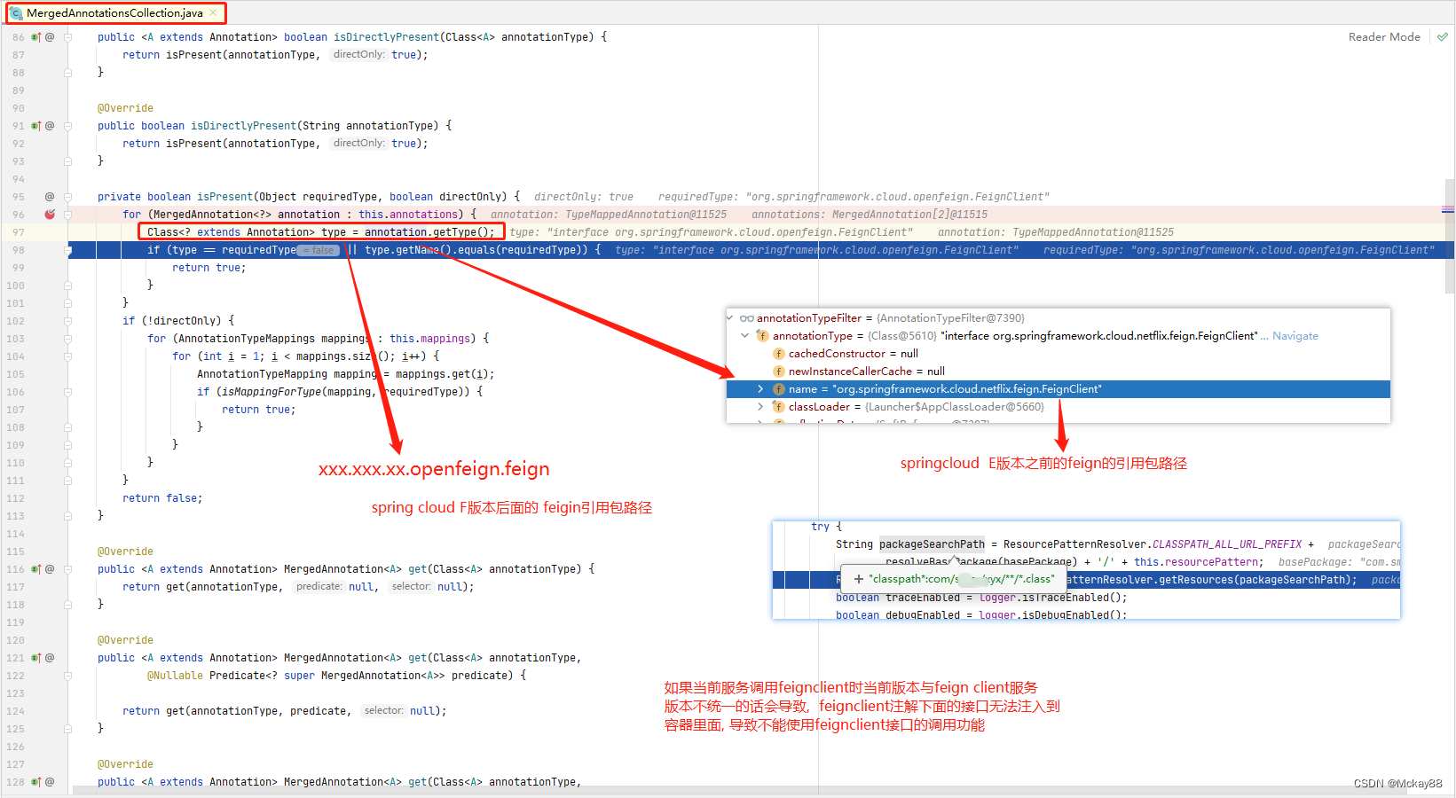Select the classLoader Launcher$AppClassLoader row
The height and width of the screenshot is (798, 1456).
click(1058, 407)
